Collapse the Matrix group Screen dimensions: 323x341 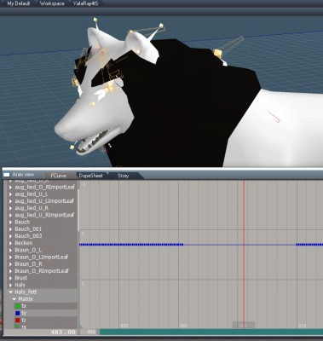[14, 299]
